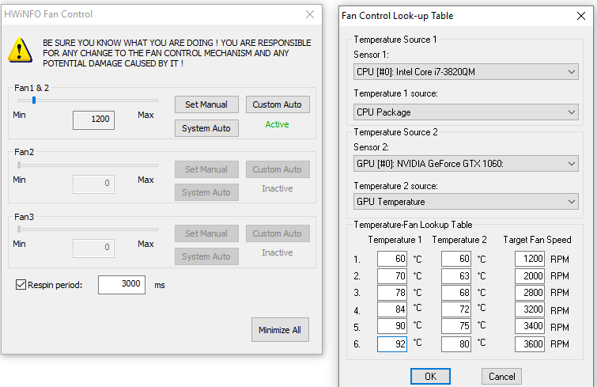Click the Respin period milliseconds field

point(122,285)
